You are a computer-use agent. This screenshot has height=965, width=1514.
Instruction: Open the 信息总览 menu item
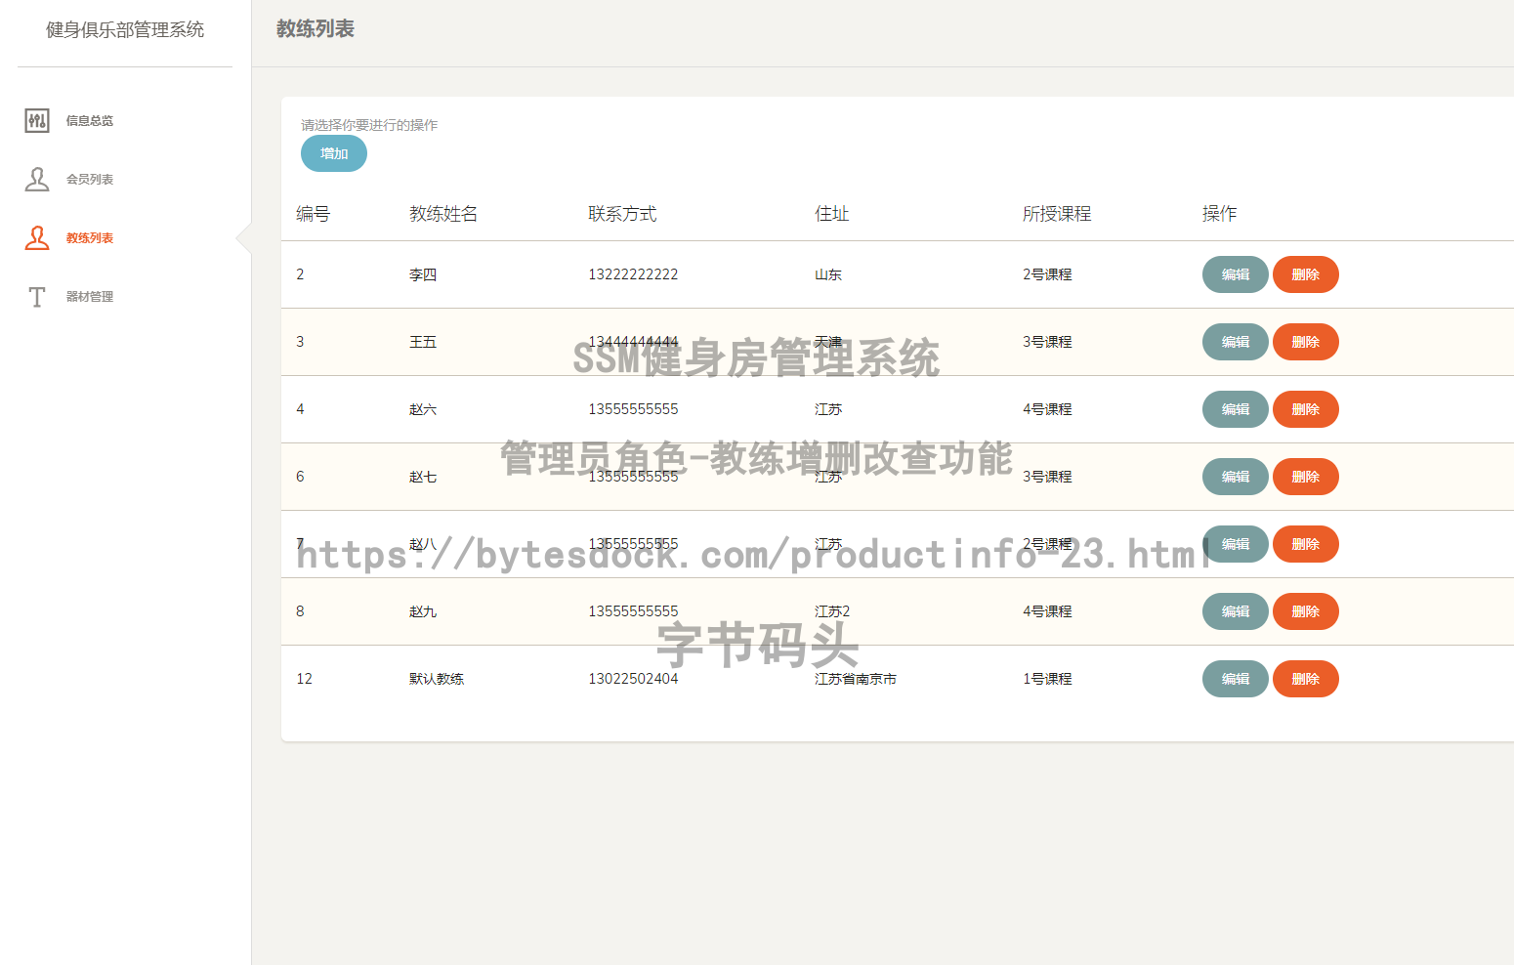(89, 121)
